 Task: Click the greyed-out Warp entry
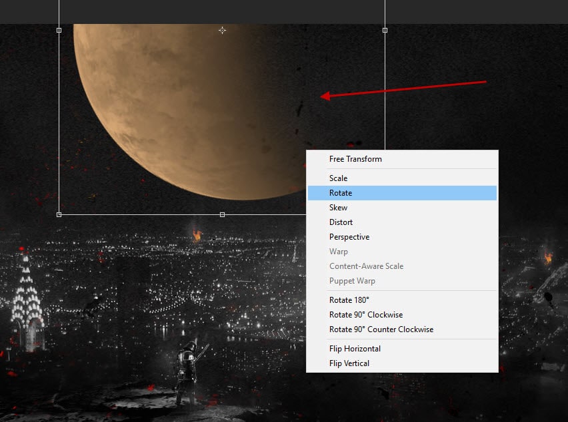pyautogui.click(x=339, y=252)
